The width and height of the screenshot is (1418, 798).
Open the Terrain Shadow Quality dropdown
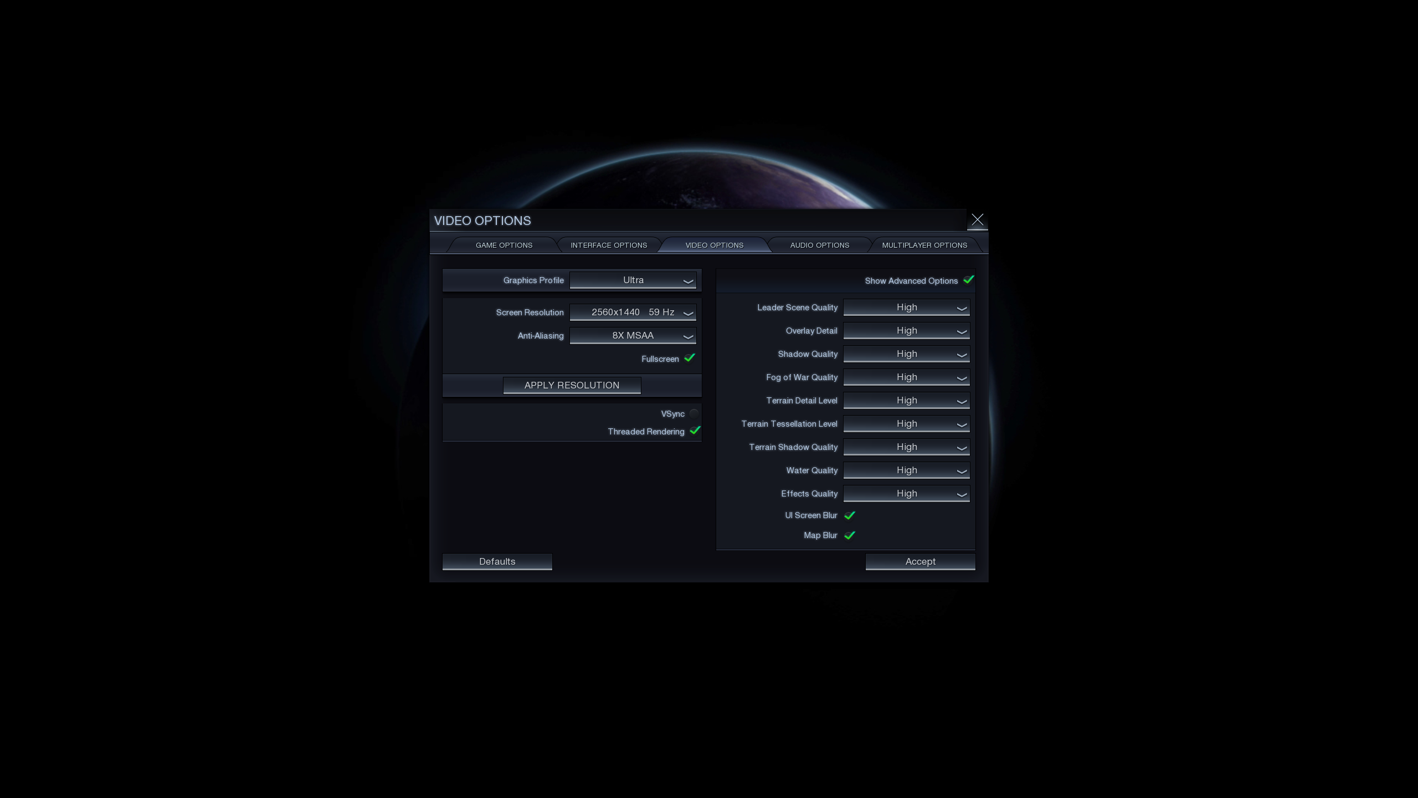tap(906, 447)
